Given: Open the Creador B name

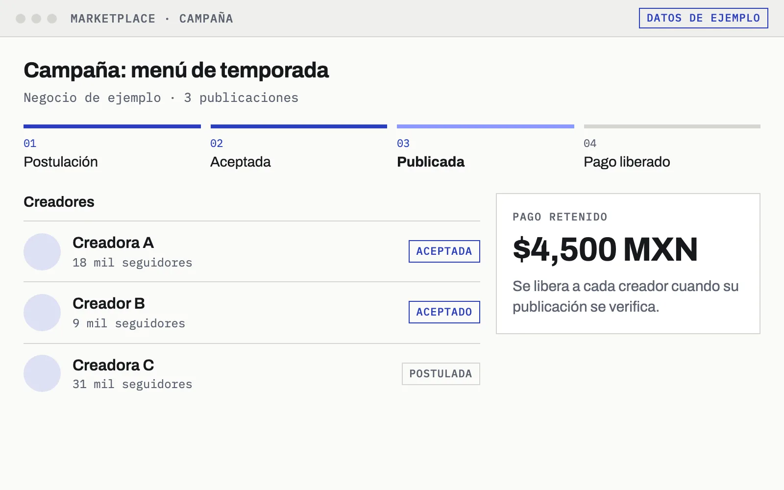Looking at the screenshot, I should [x=109, y=303].
